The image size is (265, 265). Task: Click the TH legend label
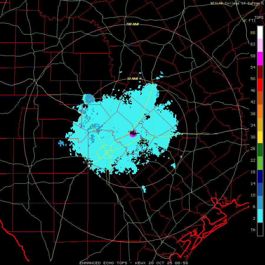coord(253,230)
